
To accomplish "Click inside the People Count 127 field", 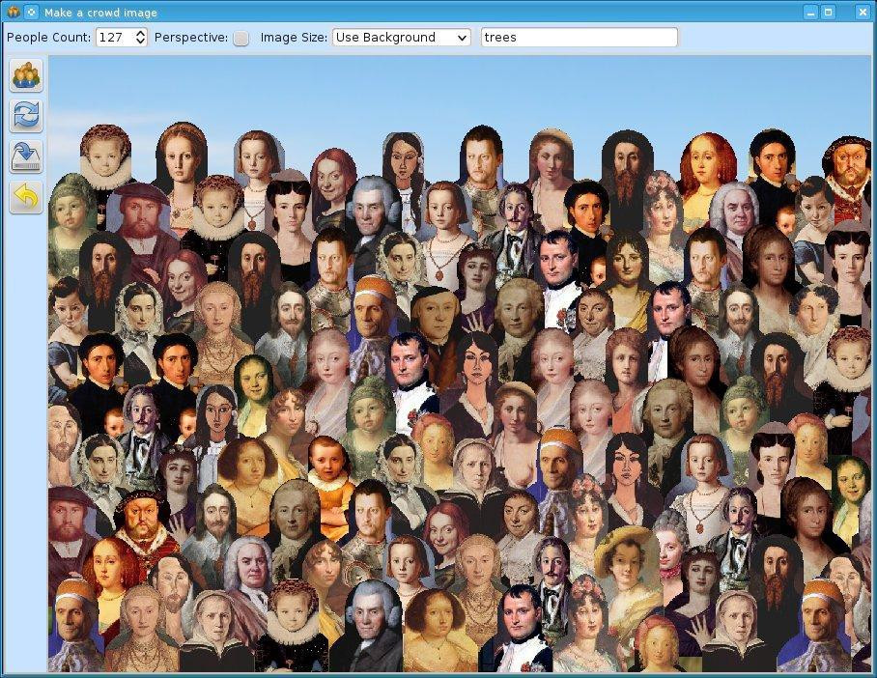I will coord(116,38).
